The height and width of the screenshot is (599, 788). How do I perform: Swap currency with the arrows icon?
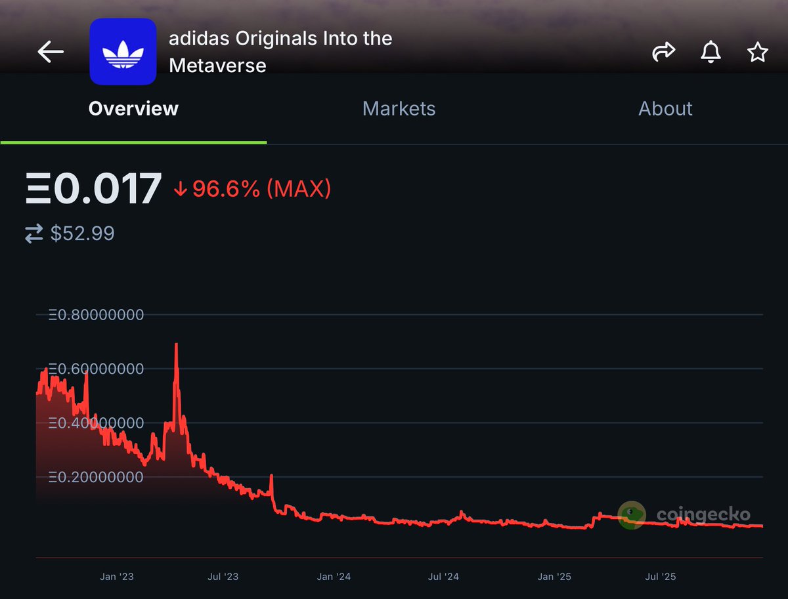(33, 234)
